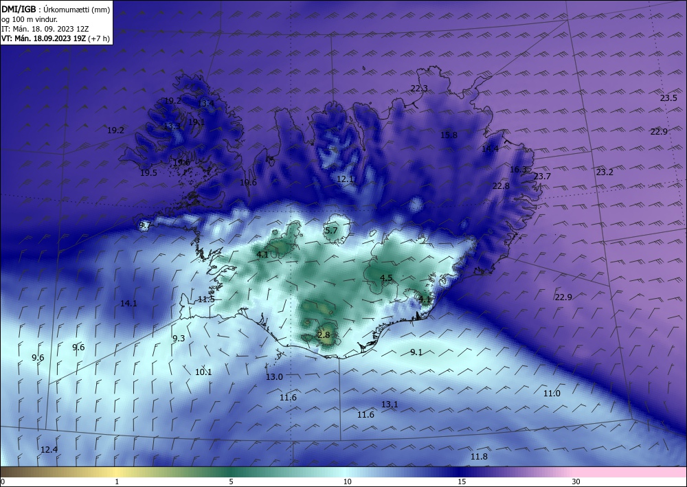Image resolution: width=687 pixels, height=487 pixels.
Task: Click the 9.1 map value
Action: pos(416,352)
